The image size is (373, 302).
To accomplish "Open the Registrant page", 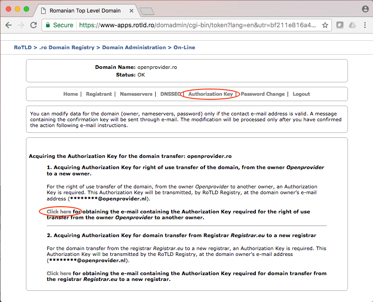I will click(x=99, y=94).
